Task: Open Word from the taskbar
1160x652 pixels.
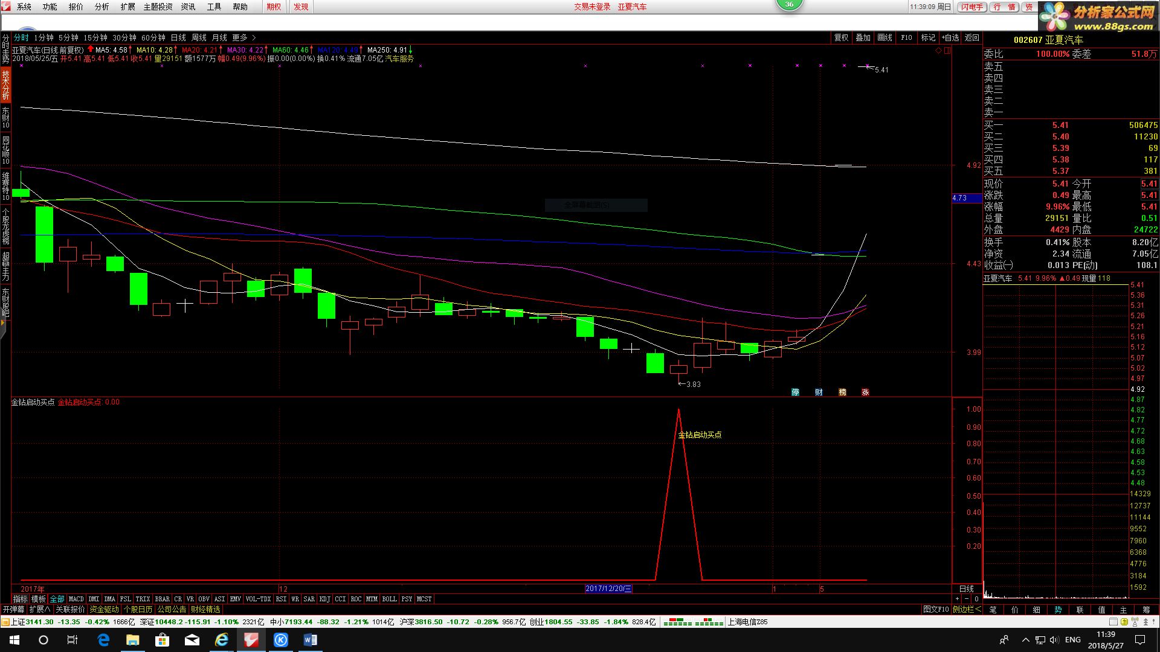Action: (310, 640)
